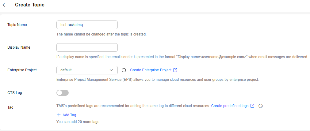Click the Add Tag text button

coord(69,115)
